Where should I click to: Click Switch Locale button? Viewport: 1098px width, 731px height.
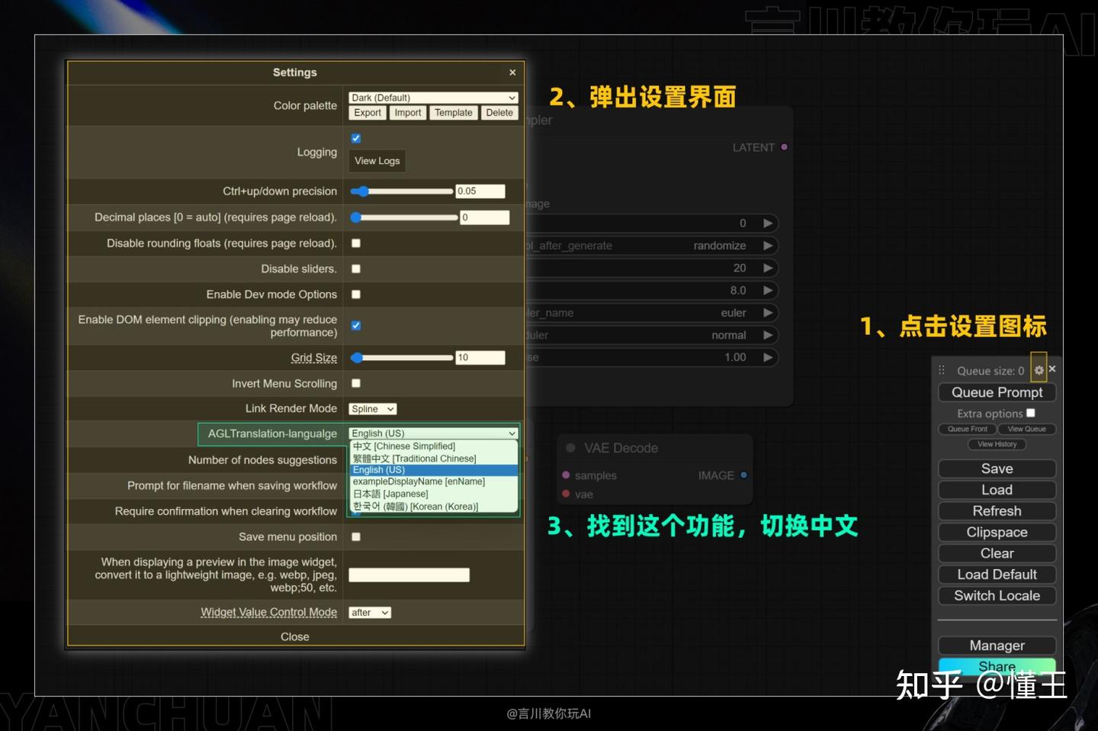(x=997, y=596)
